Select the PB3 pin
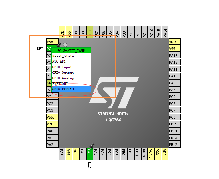219x179 pixels. tap(124, 32)
